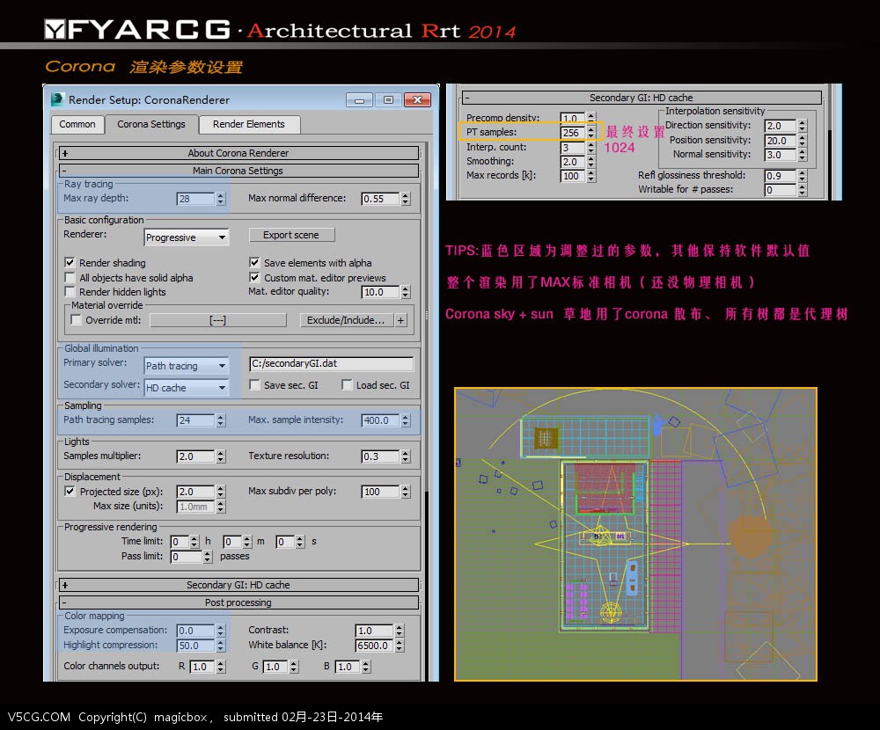Click the Exposure compensation field
This screenshot has width=880, height=730.
pyautogui.click(x=196, y=631)
